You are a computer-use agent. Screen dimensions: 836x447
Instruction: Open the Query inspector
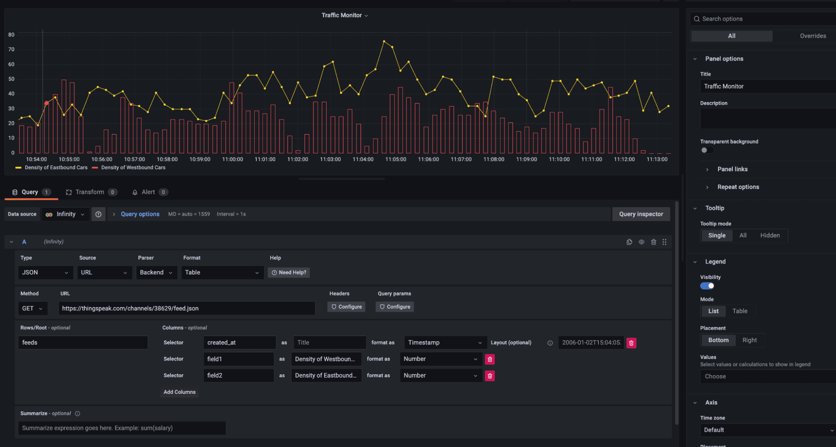pyautogui.click(x=641, y=214)
